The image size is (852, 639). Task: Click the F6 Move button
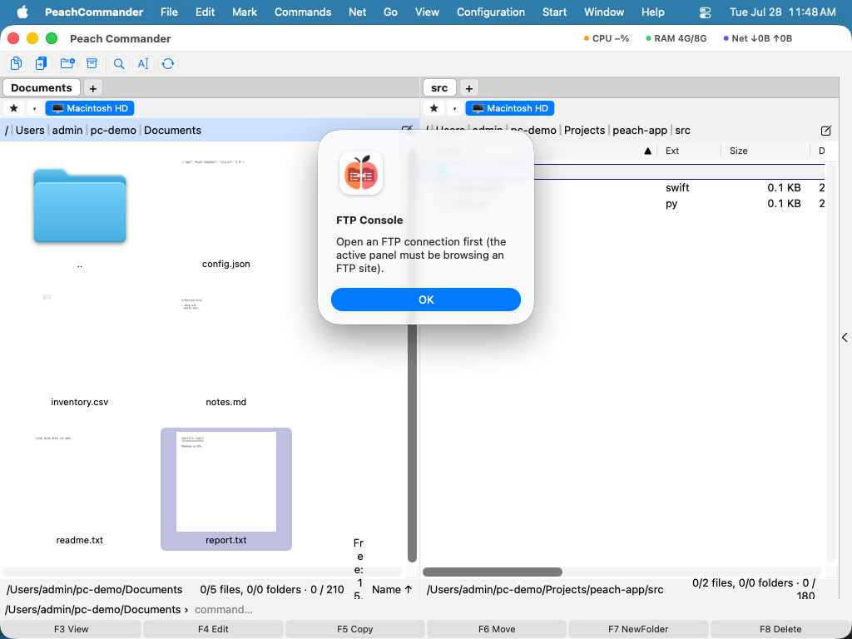tap(497, 629)
